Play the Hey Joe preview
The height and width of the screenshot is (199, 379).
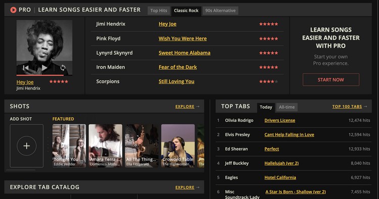44,68
